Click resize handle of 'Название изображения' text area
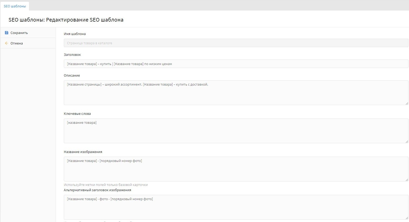This screenshot has height=222, width=409. 407,180
